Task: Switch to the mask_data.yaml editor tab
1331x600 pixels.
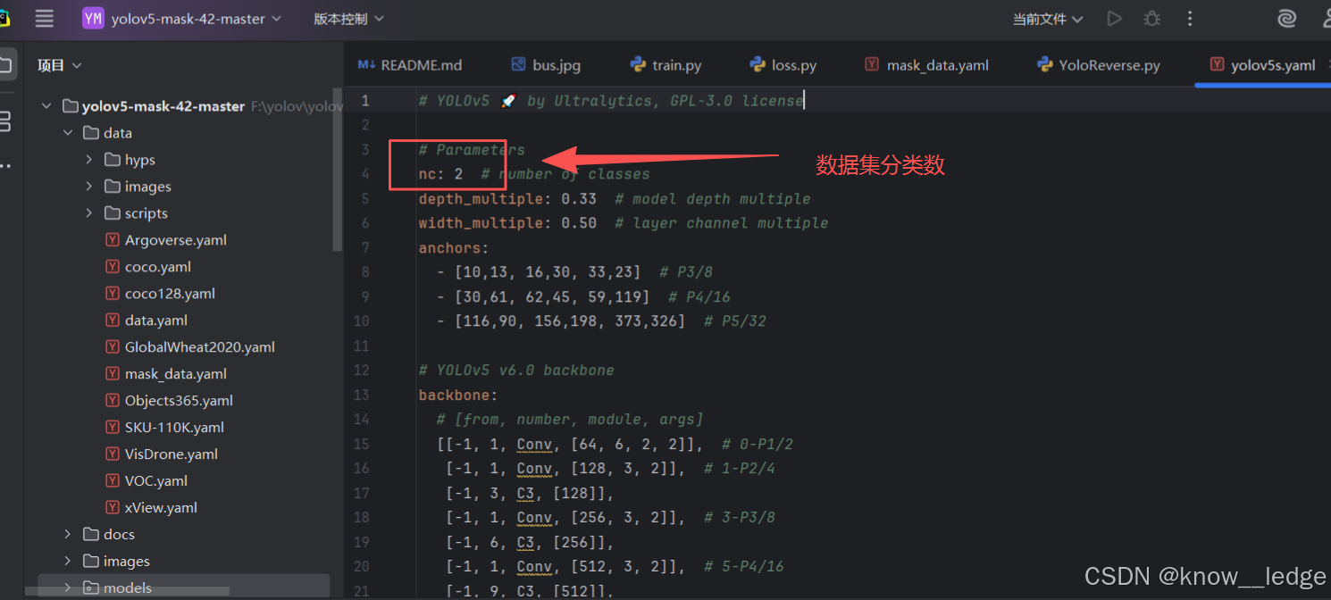Action: (926, 65)
